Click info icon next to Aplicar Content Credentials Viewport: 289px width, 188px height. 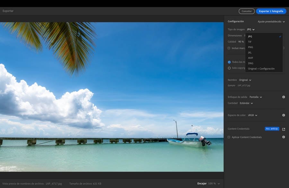284,137
